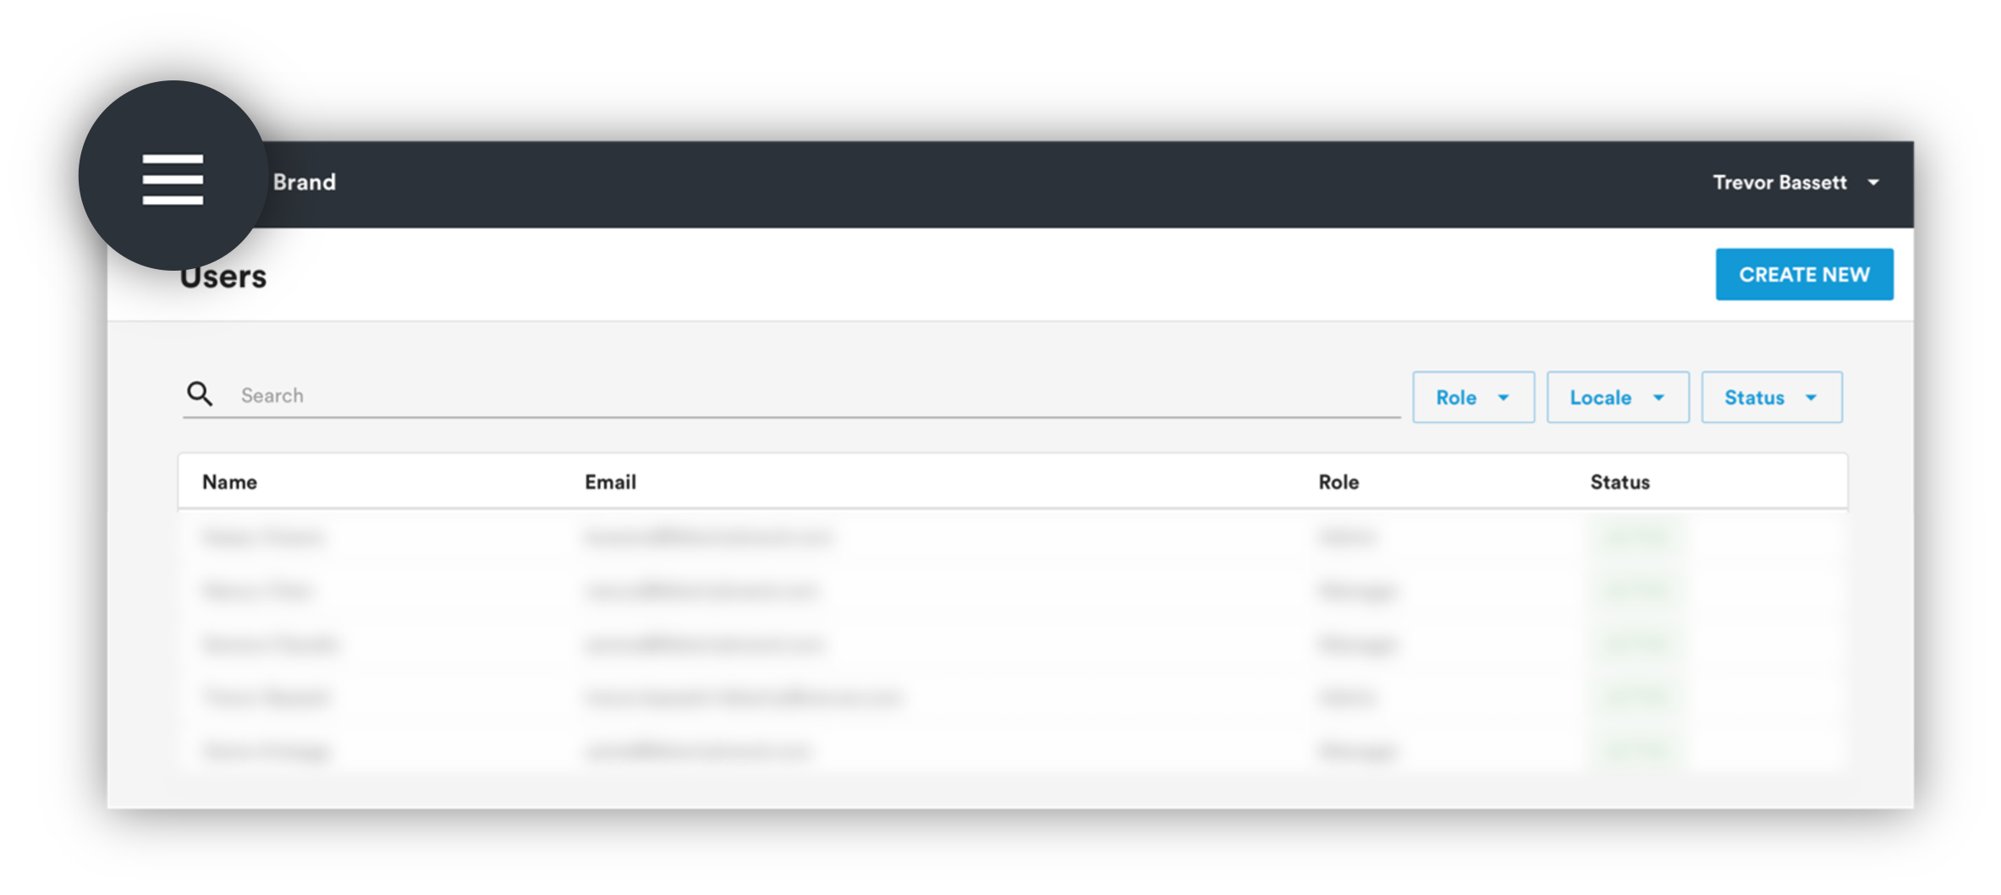The width and height of the screenshot is (2001, 895).
Task: Select the first blurred user row
Action: [x=1012, y=536]
